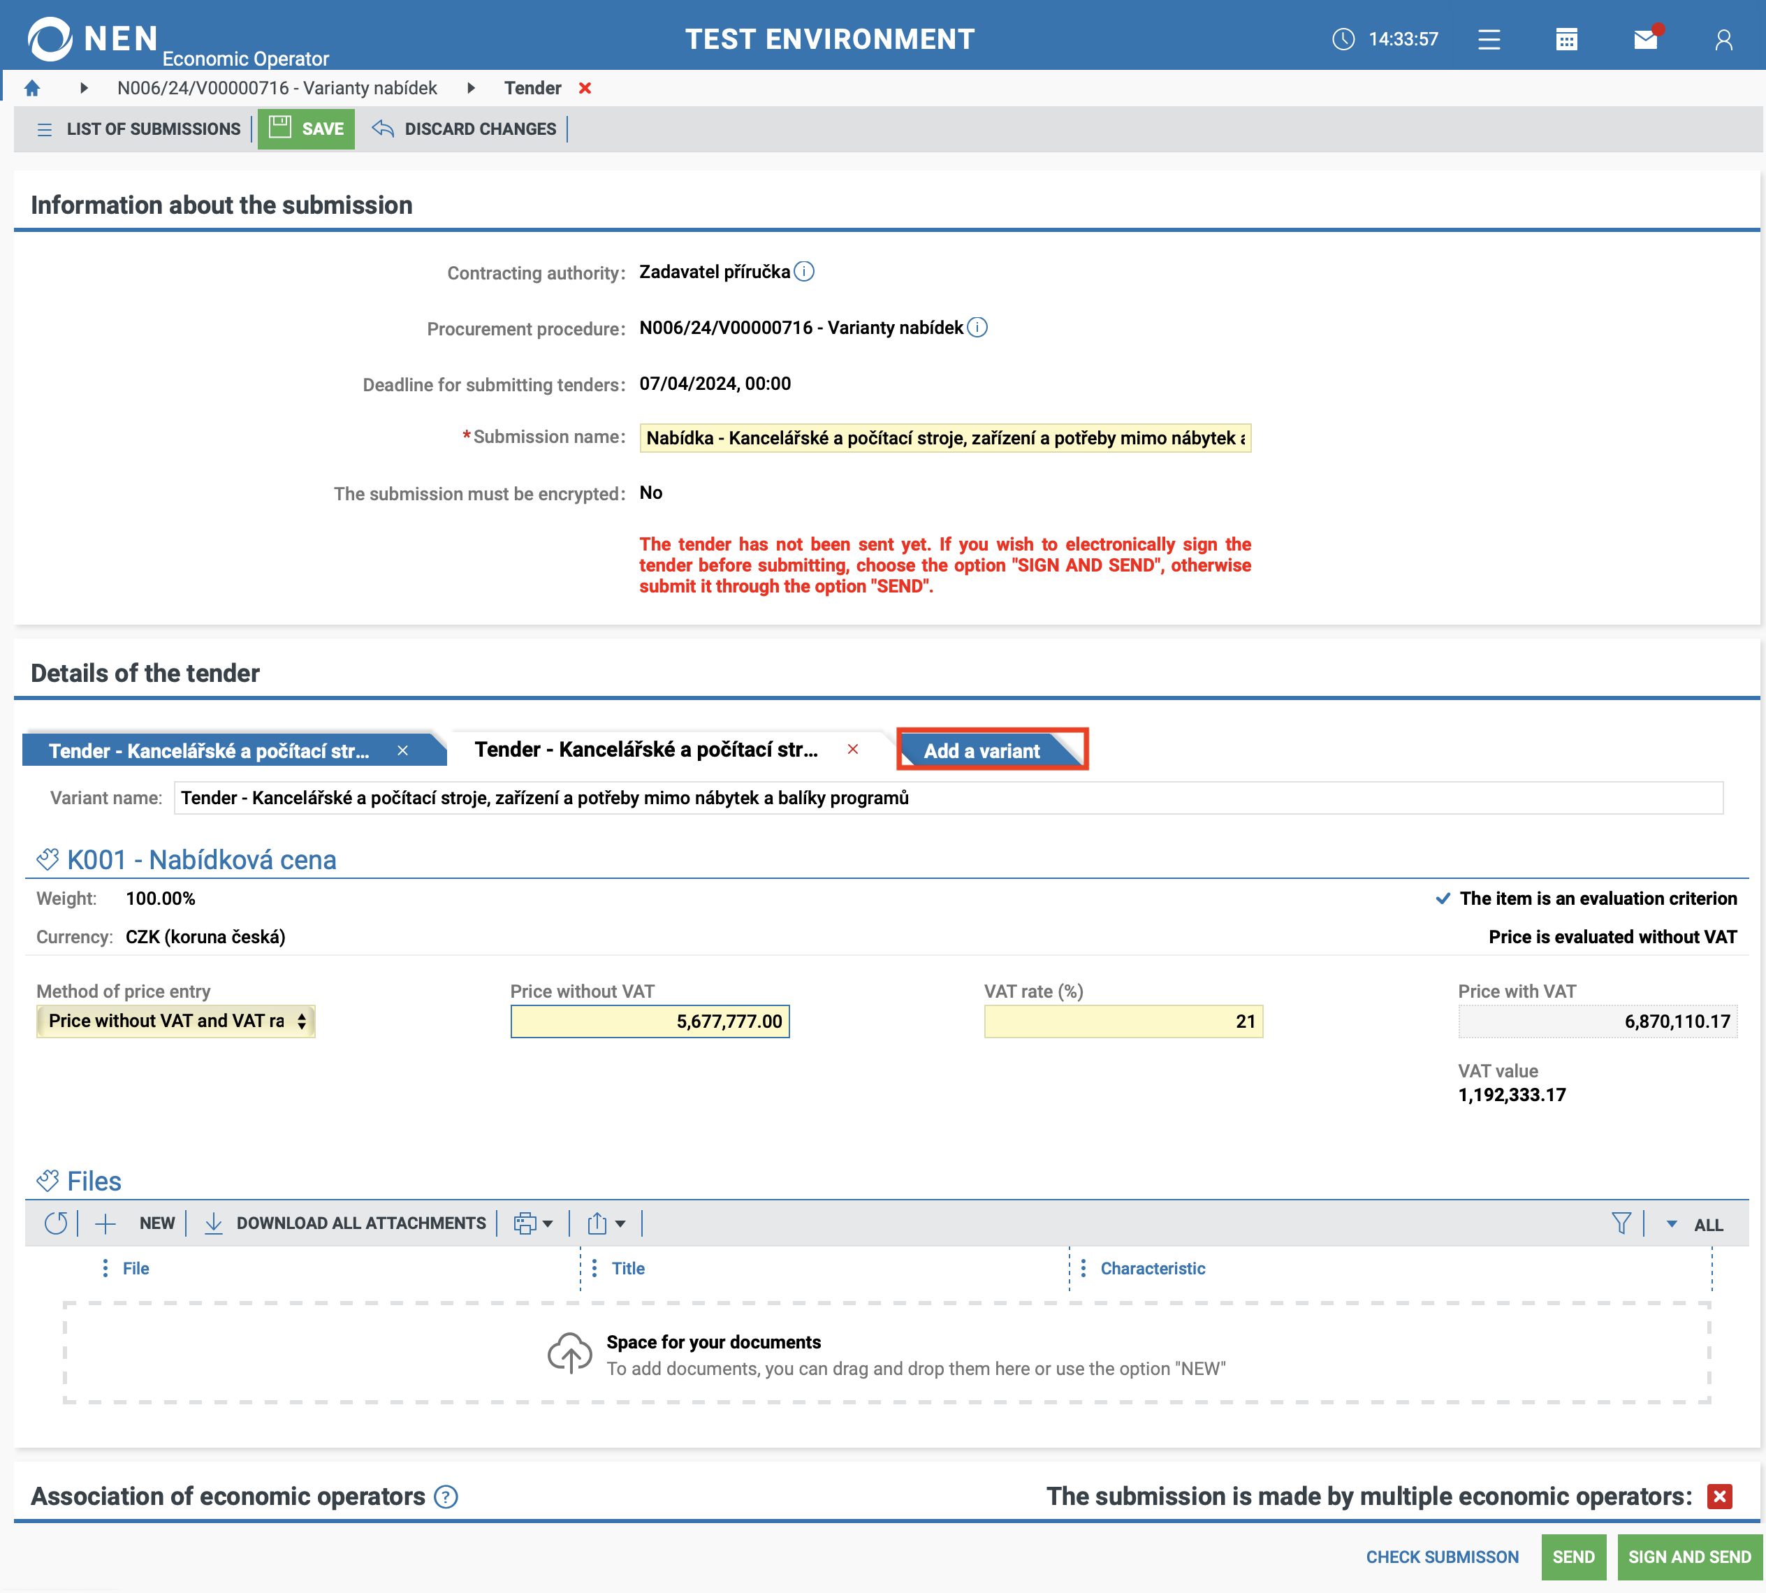Click the contracting authority info icon
Screen dimensions: 1766x1593
pos(803,272)
